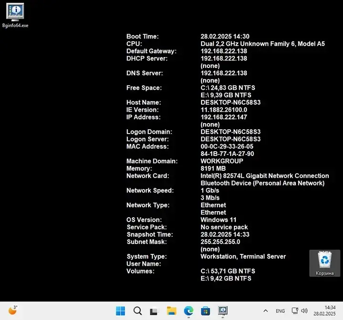
Task: Open Microsoft Store from the taskbar
Action: pos(205,311)
